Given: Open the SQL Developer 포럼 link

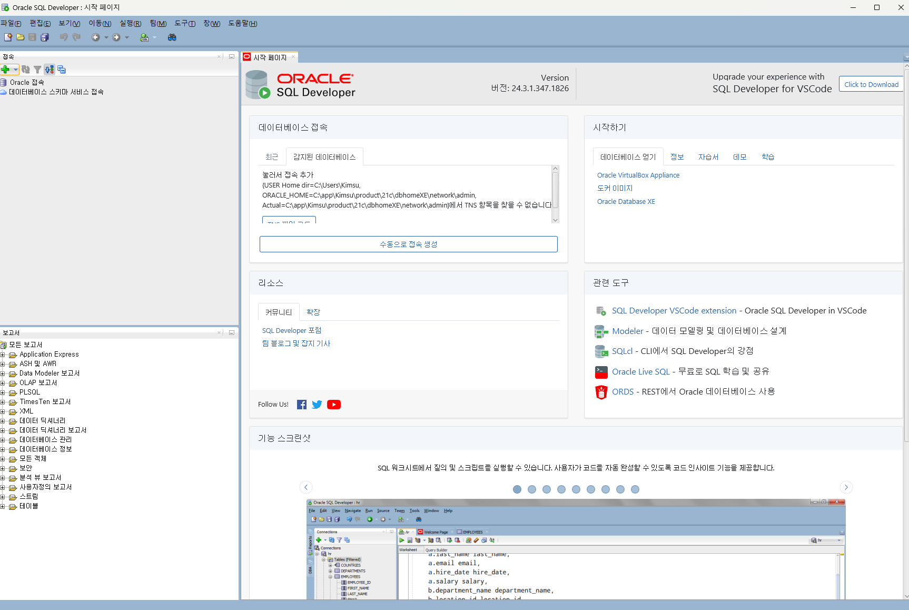Looking at the screenshot, I should coord(292,331).
